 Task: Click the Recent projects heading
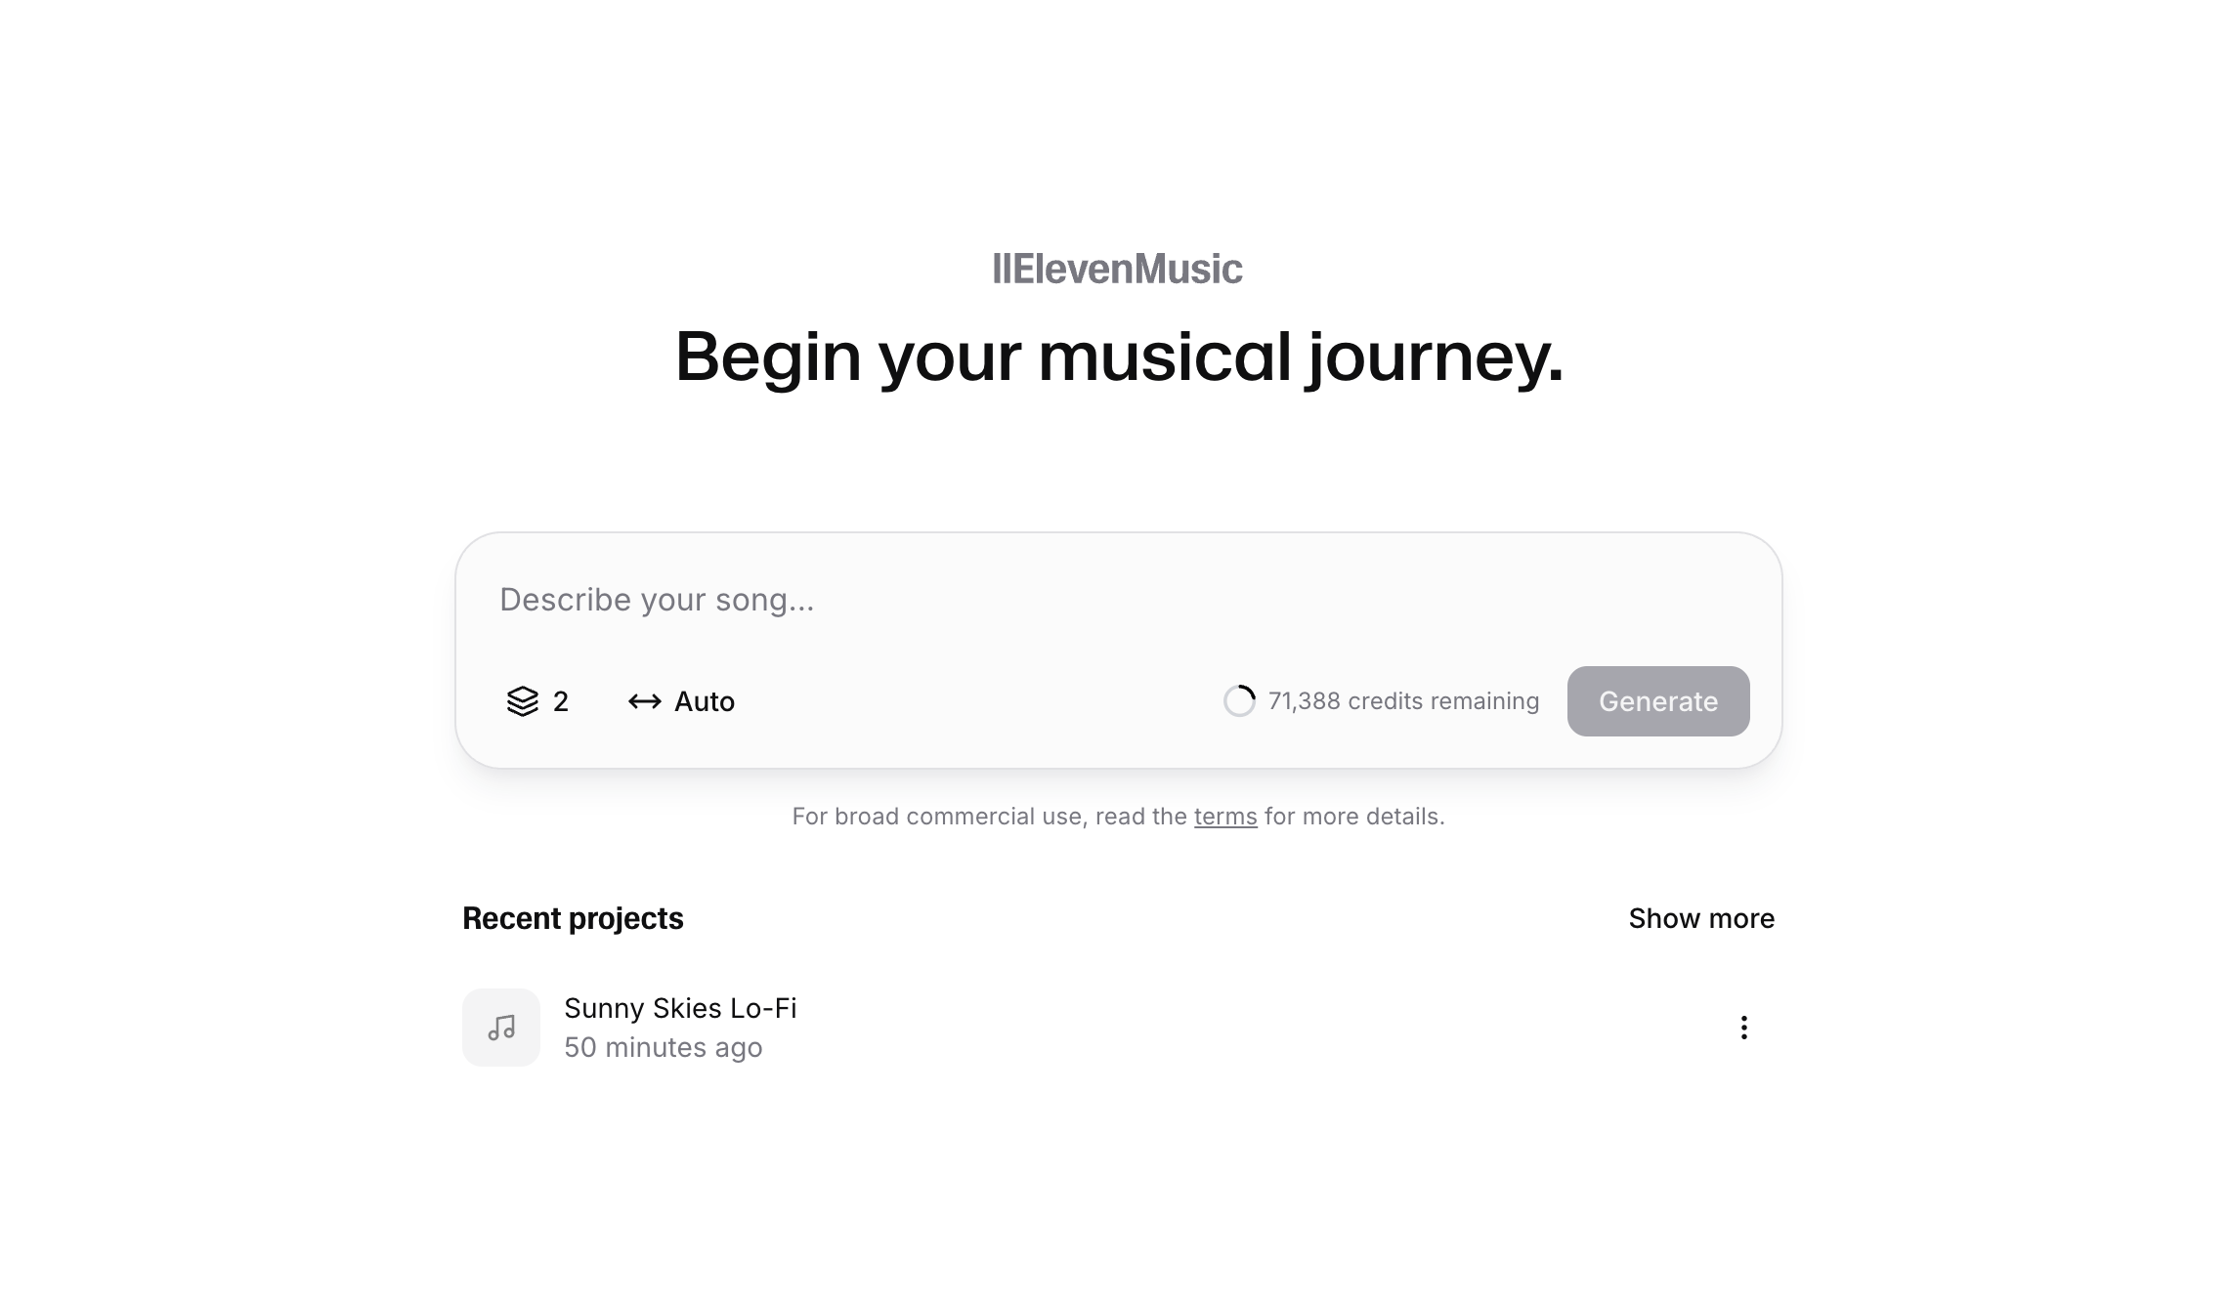573,918
